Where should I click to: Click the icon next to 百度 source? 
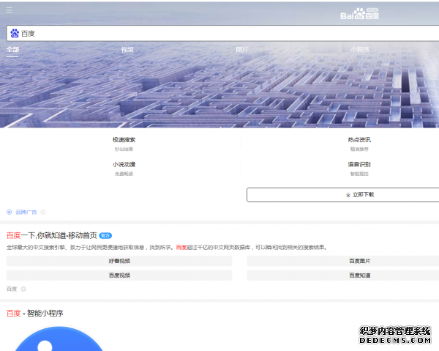point(23,289)
